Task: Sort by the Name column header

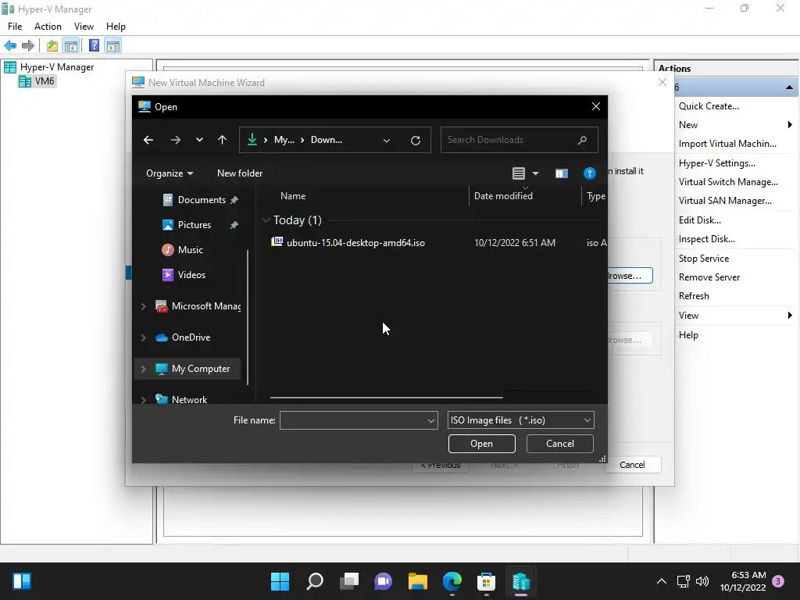Action: coord(293,196)
